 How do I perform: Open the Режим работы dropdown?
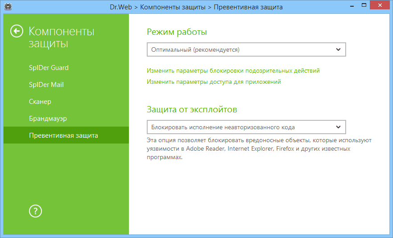pos(246,49)
